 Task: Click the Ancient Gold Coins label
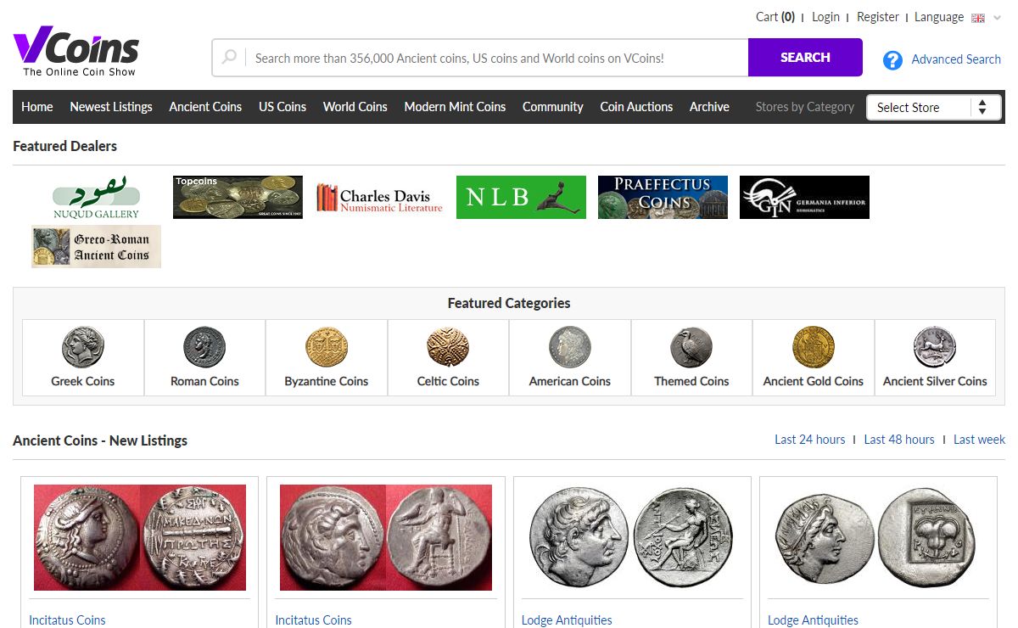click(x=814, y=382)
